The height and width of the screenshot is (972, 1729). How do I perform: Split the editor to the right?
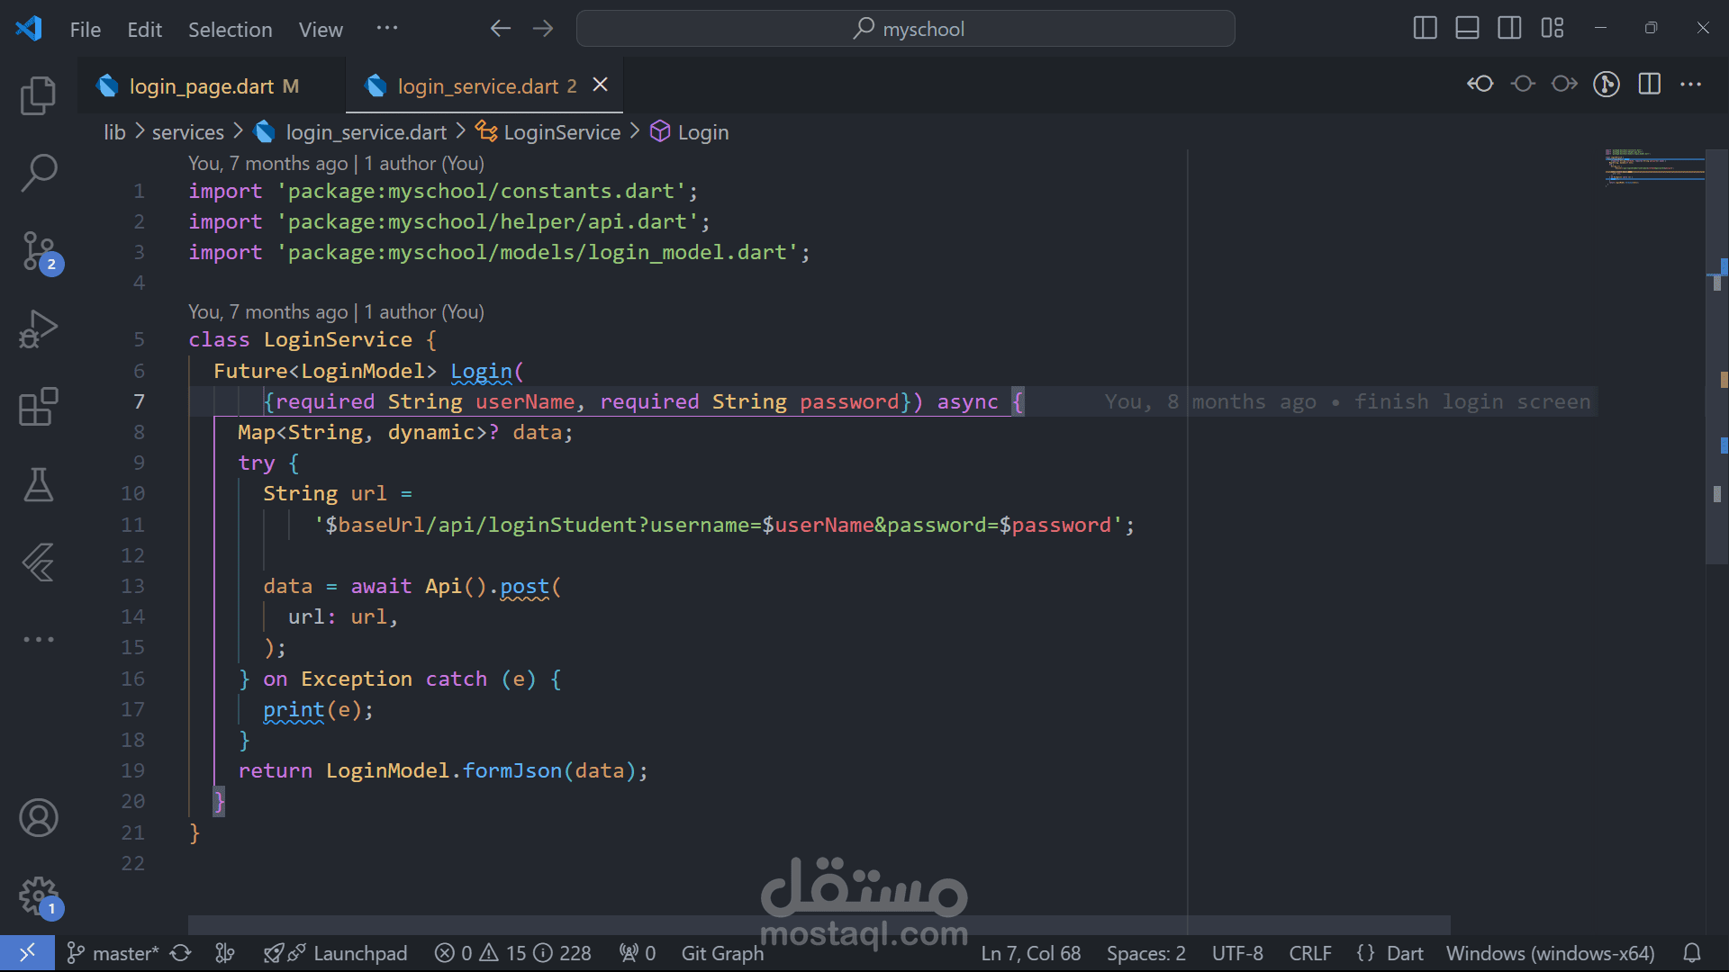[x=1649, y=85]
